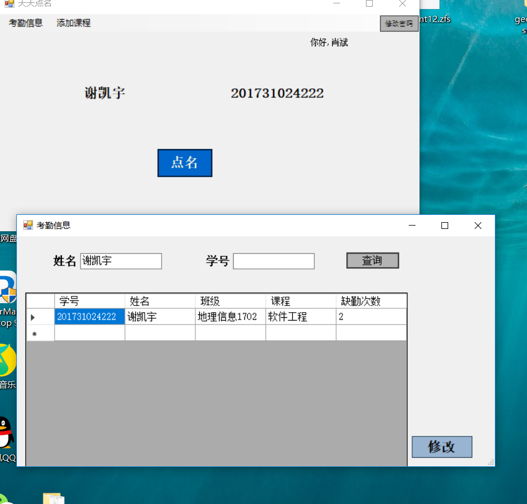527x504 pixels.
Task: Open the folder icon on the desktop bottom
Action: tap(53, 498)
